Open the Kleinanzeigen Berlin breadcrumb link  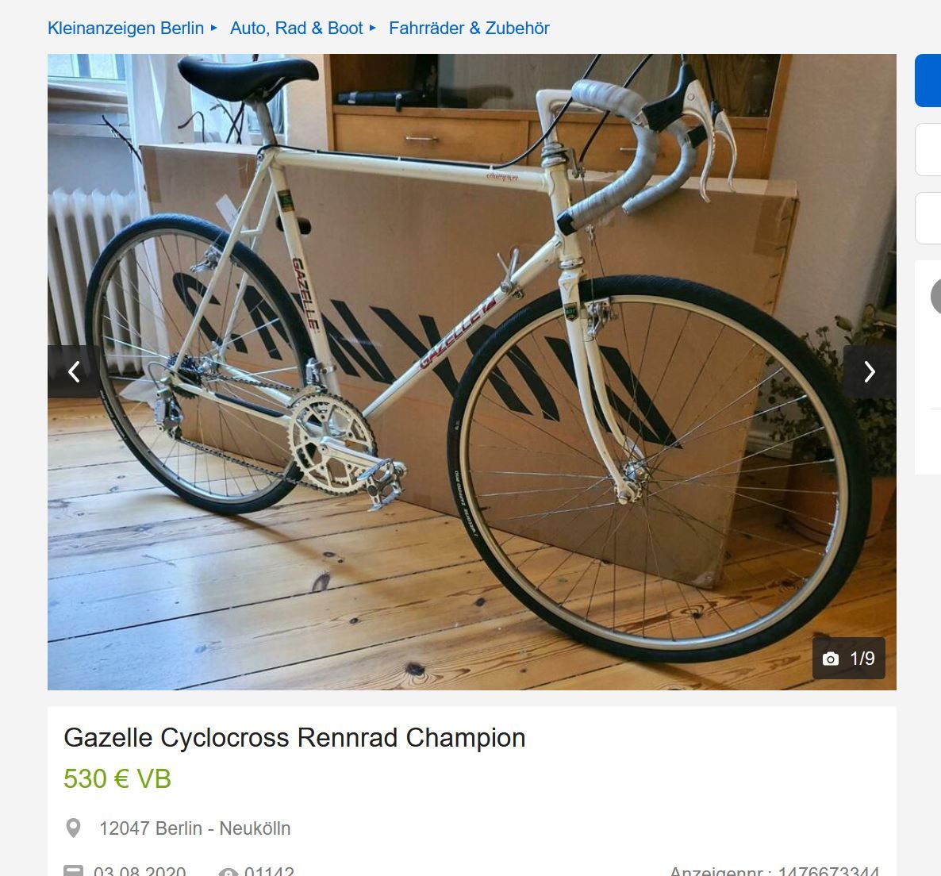coord(126,29)
